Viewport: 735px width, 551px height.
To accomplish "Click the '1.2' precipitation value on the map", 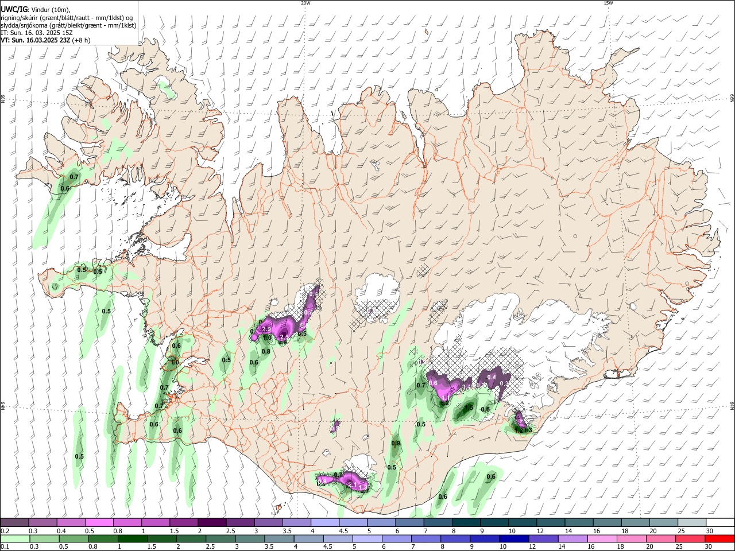I will [x=444, y=403].
